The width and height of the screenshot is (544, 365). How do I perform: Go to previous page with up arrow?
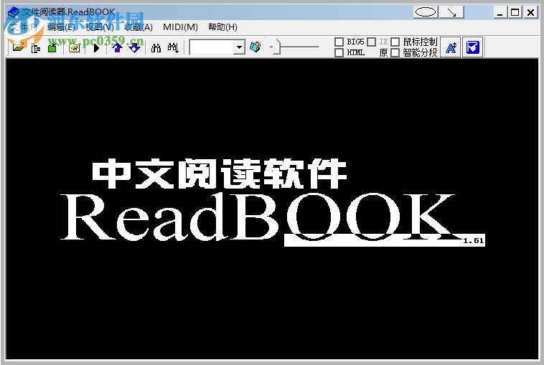pyautogui.click(x=117, y=47)
